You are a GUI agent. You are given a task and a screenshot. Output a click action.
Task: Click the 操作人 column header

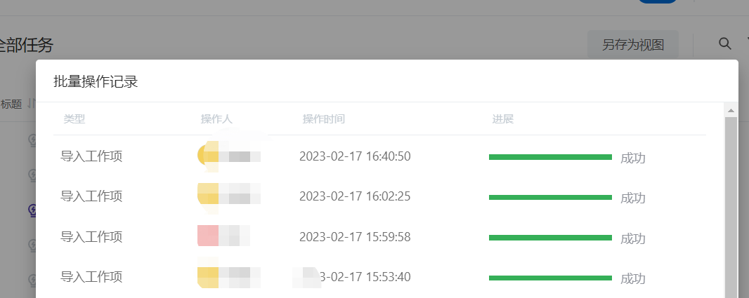216,119
